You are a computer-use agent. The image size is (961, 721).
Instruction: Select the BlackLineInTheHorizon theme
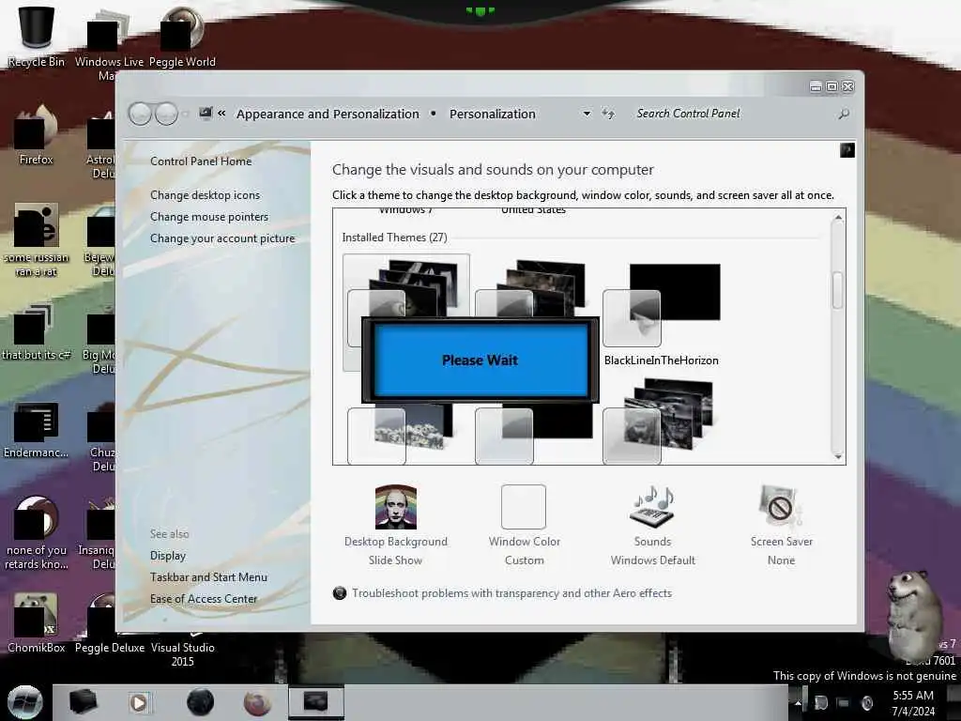click(x=662, y=314)
